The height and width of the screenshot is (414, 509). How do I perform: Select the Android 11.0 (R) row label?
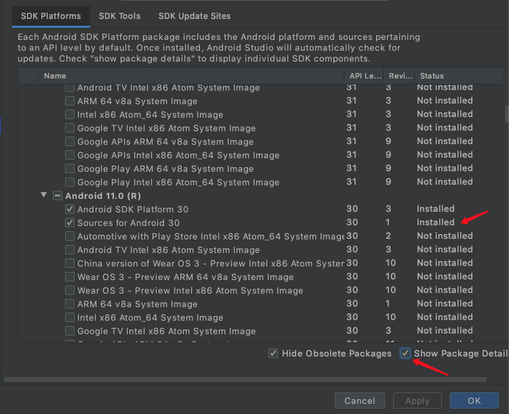point(103,195)
